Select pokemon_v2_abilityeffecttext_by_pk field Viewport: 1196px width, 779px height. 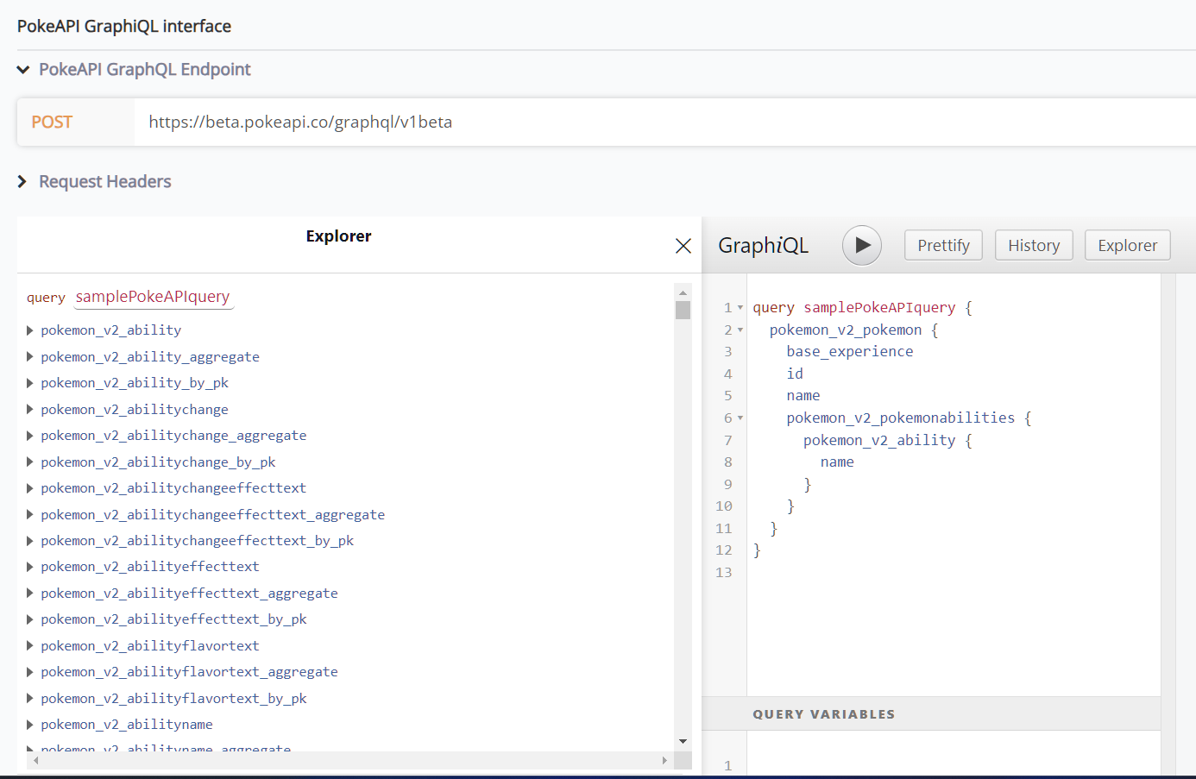(173, 619)
